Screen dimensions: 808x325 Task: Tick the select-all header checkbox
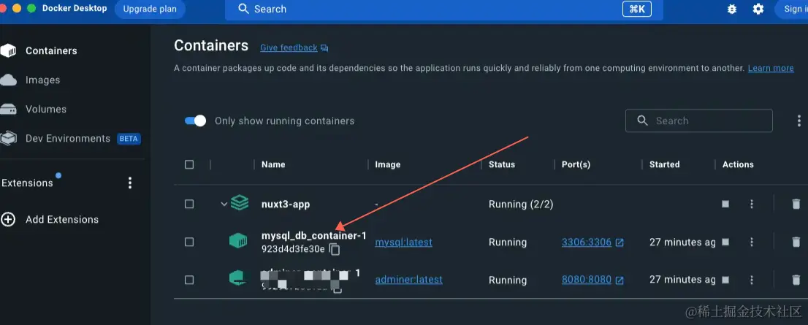tap(189, 164)
